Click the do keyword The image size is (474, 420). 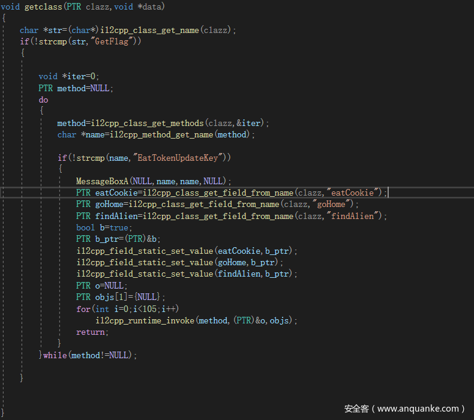[43, 100]
